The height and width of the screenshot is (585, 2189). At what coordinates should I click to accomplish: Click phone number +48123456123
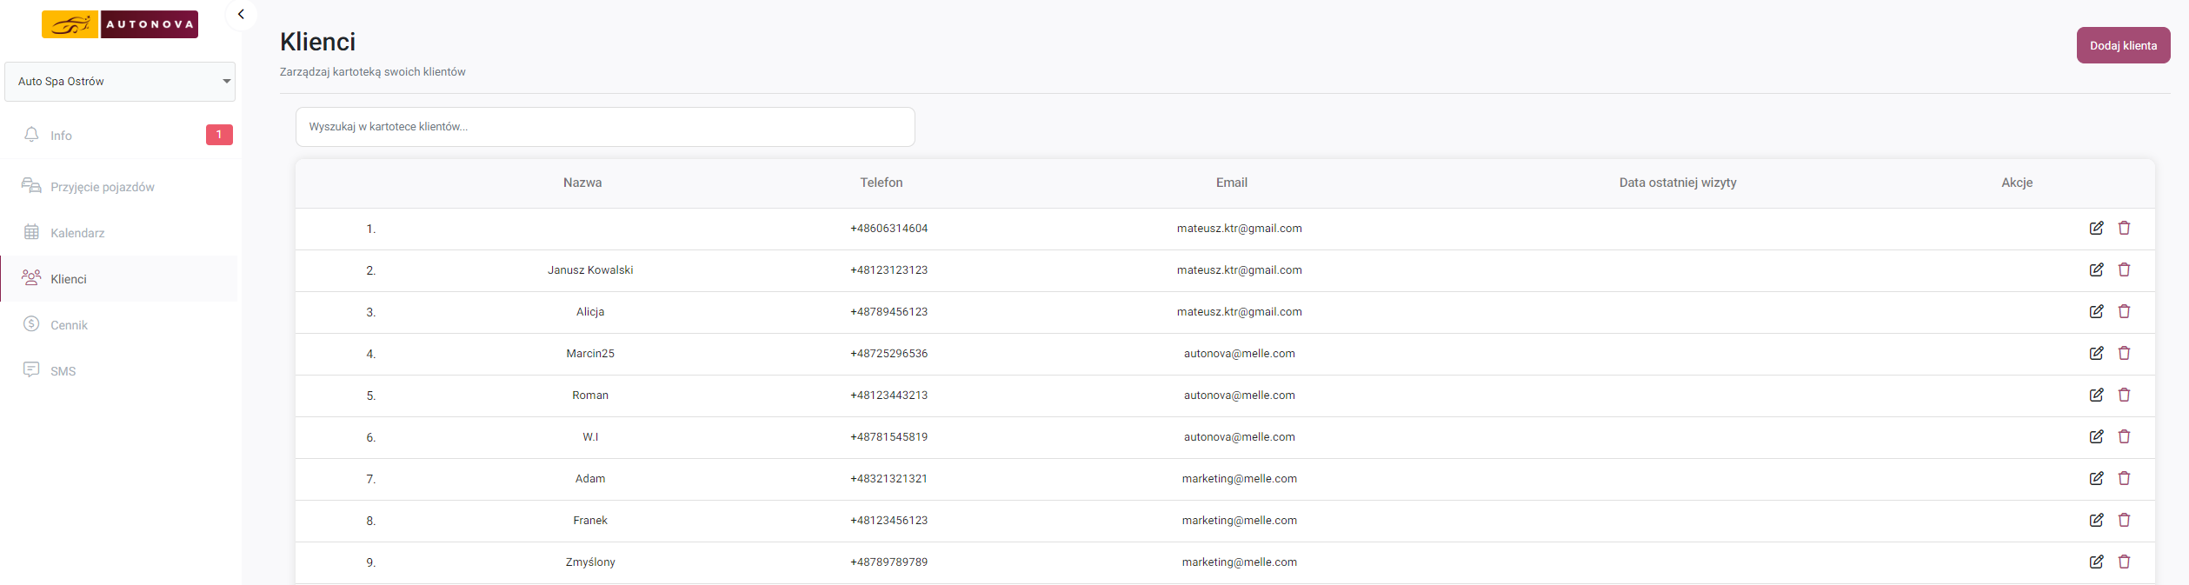[x=888, y=521]
